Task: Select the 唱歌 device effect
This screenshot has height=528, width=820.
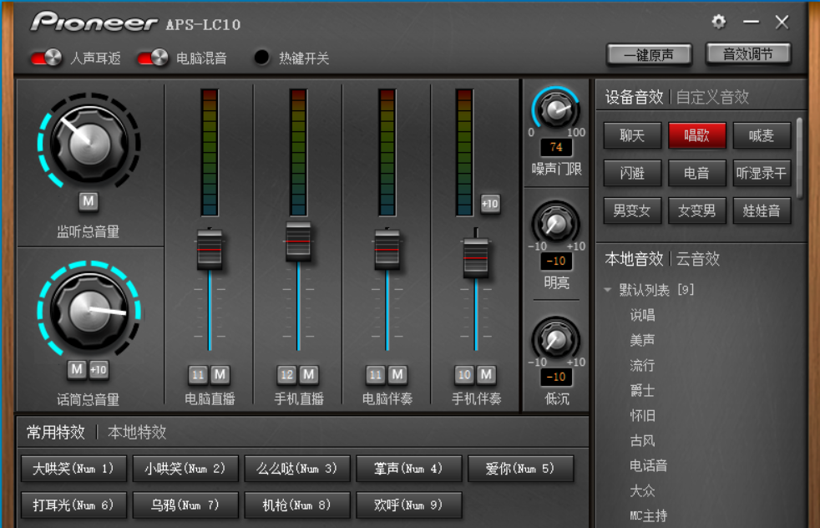Action: coord(697,136)
